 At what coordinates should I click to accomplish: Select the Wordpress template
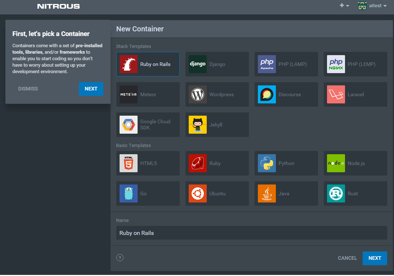click(217, 94)
